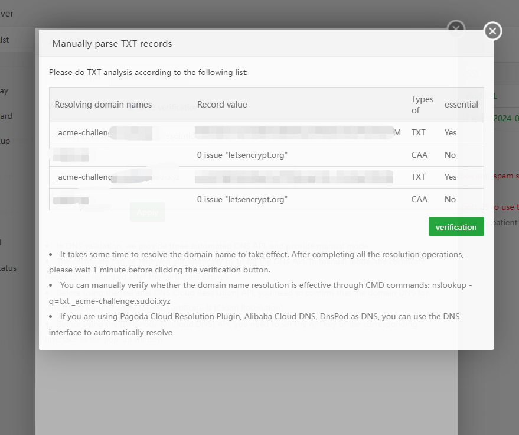This screenshot has height=435, width=519.
Task: Close the Manually parse TXT records dialog
Action: click(x=493, y=31)
